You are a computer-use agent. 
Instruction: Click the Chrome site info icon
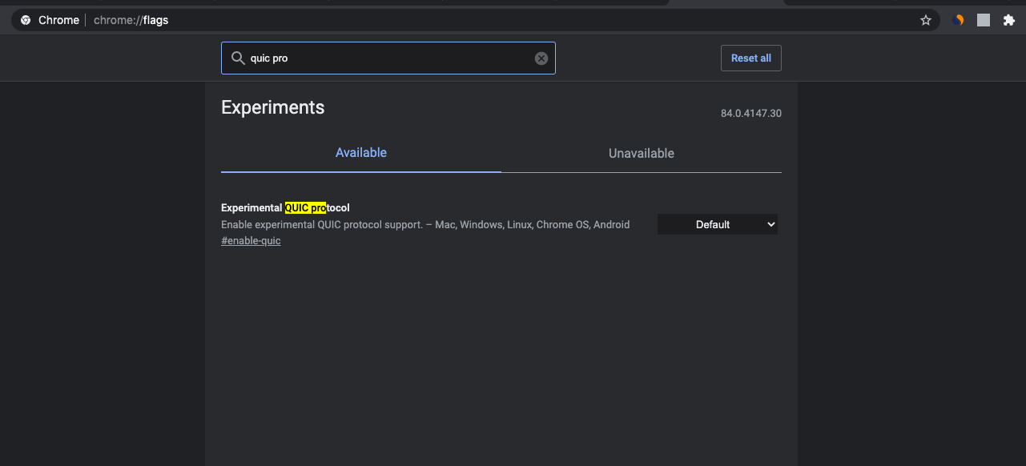pos(26,20)
